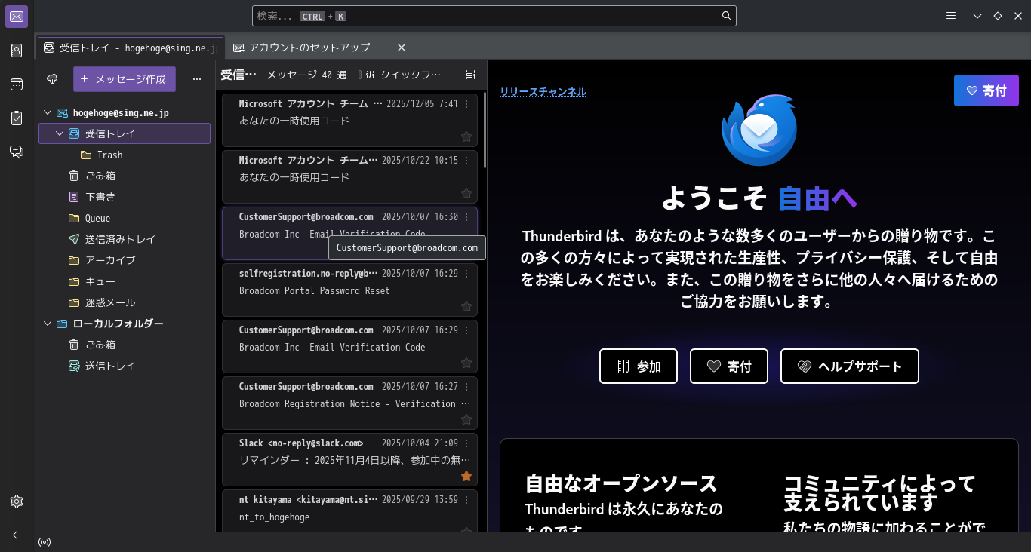
Task: Select the キュー folder
Action: coord(125,281)
